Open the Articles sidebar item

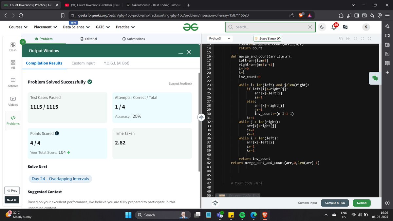(13, 83)
